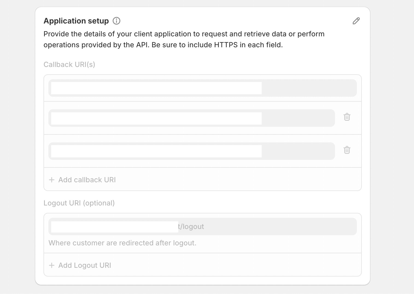Click the 'Be sure to include HTTPS' sentence
The image size is (414, 294).
[x=217, y=45]
